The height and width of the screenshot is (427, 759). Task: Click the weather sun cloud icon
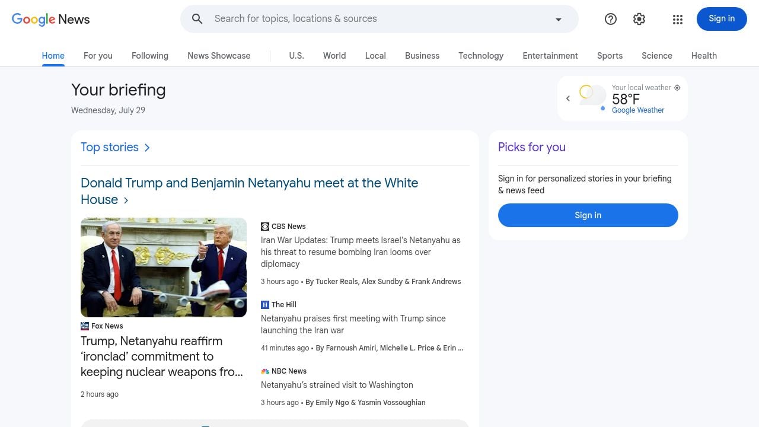pos(592,97)
